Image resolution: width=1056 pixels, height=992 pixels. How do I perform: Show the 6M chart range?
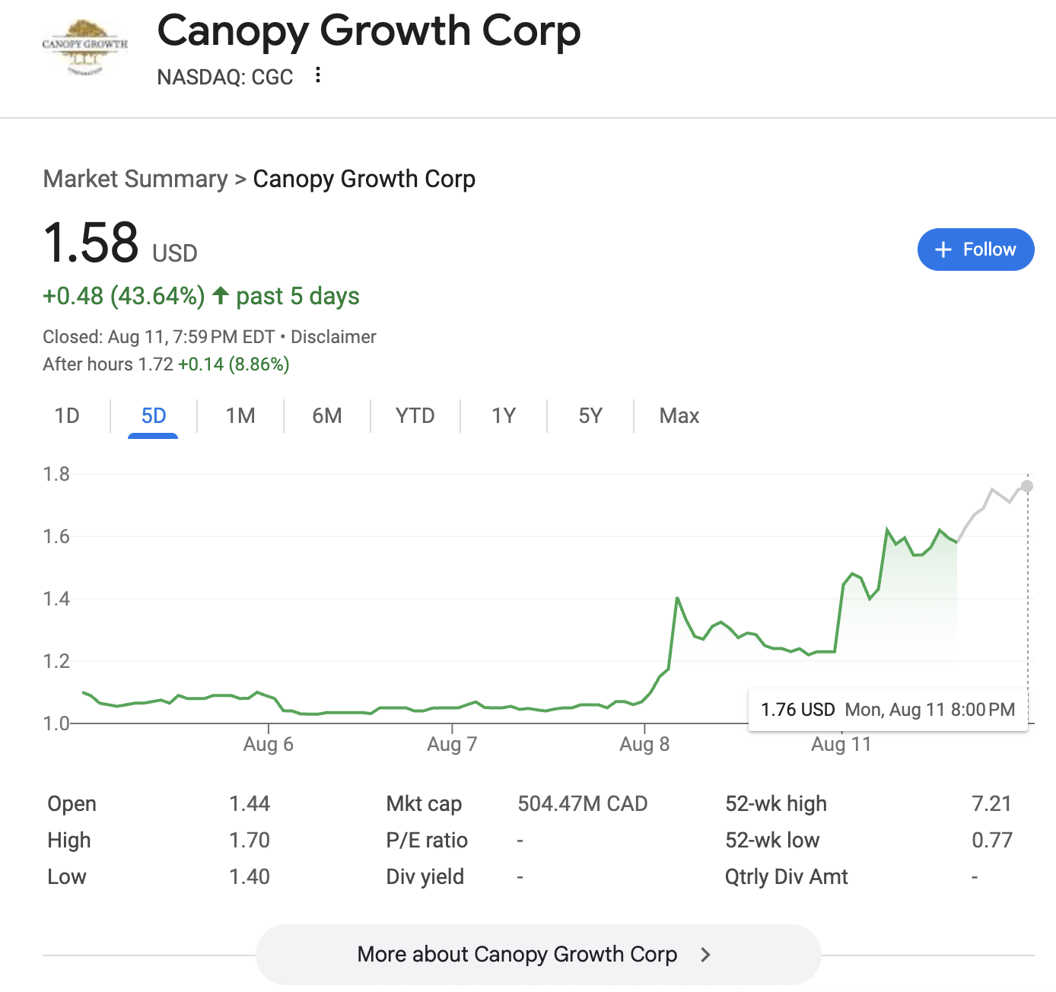tap(326, 415)
